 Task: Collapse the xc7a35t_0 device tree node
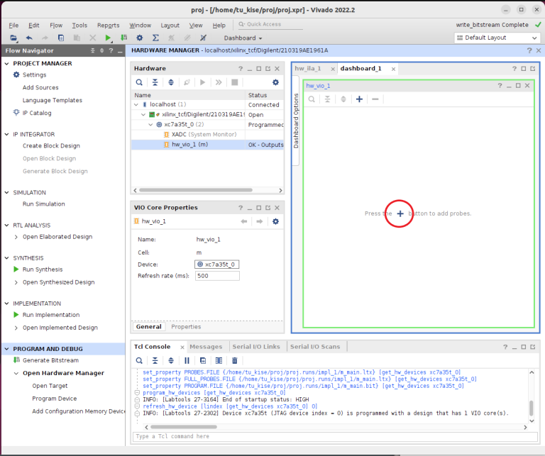[x=150, y=124]
